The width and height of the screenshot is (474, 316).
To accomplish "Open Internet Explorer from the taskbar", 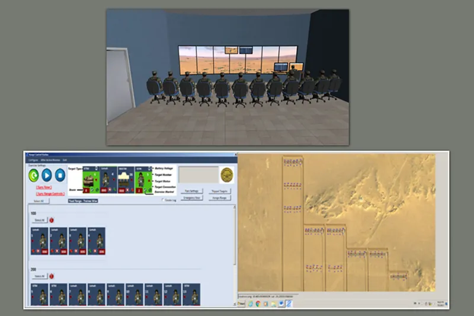I will pos(250,304).
